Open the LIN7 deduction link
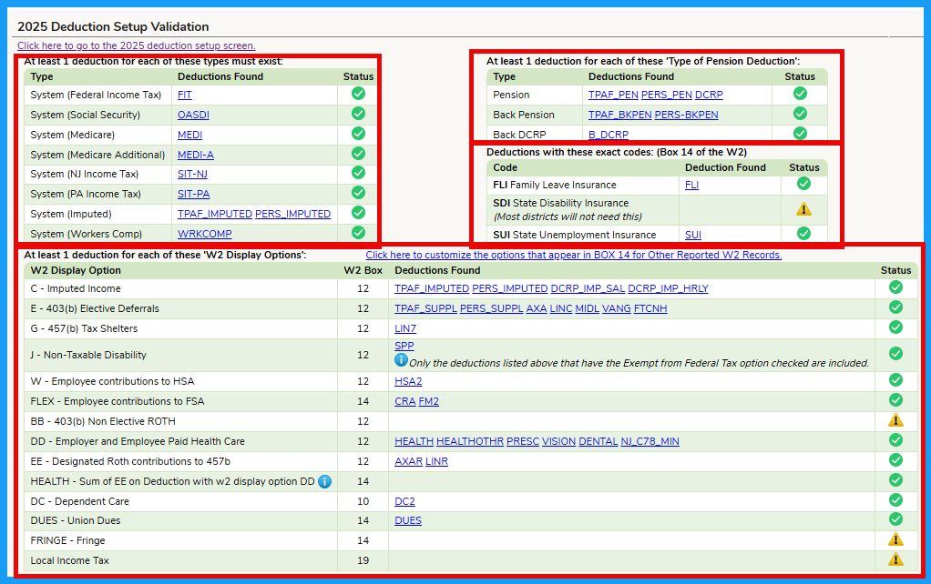Viewport: 931px width, 584px height. pyautogui.click(x=405, y=328)
